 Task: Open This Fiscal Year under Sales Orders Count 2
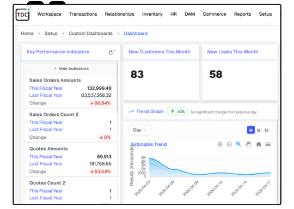pos(46,122)
